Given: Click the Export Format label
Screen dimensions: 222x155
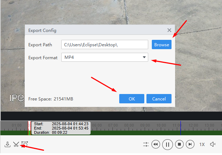Looking at the screenshot, I should coord(43,58).
